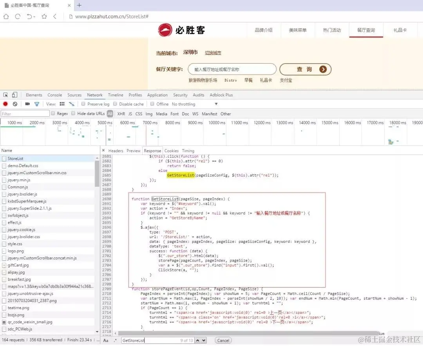
Task: Bookmark page with the star icon
Action: tap(44, 16)
